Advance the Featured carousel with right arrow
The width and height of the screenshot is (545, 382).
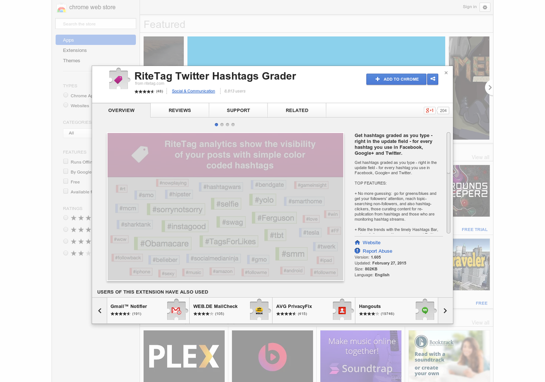(490, 87)
